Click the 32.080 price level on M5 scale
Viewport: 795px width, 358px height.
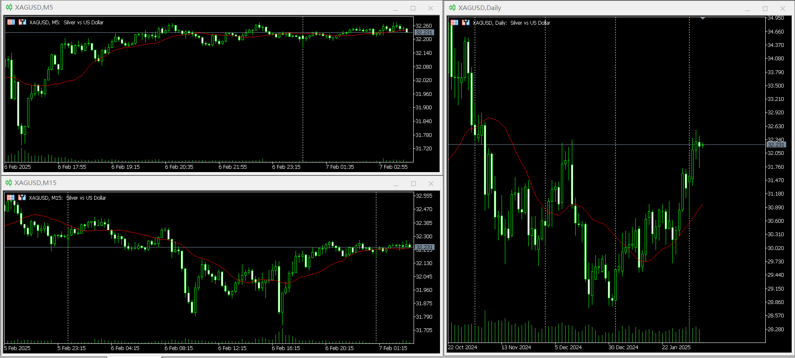tap(423, 67)
